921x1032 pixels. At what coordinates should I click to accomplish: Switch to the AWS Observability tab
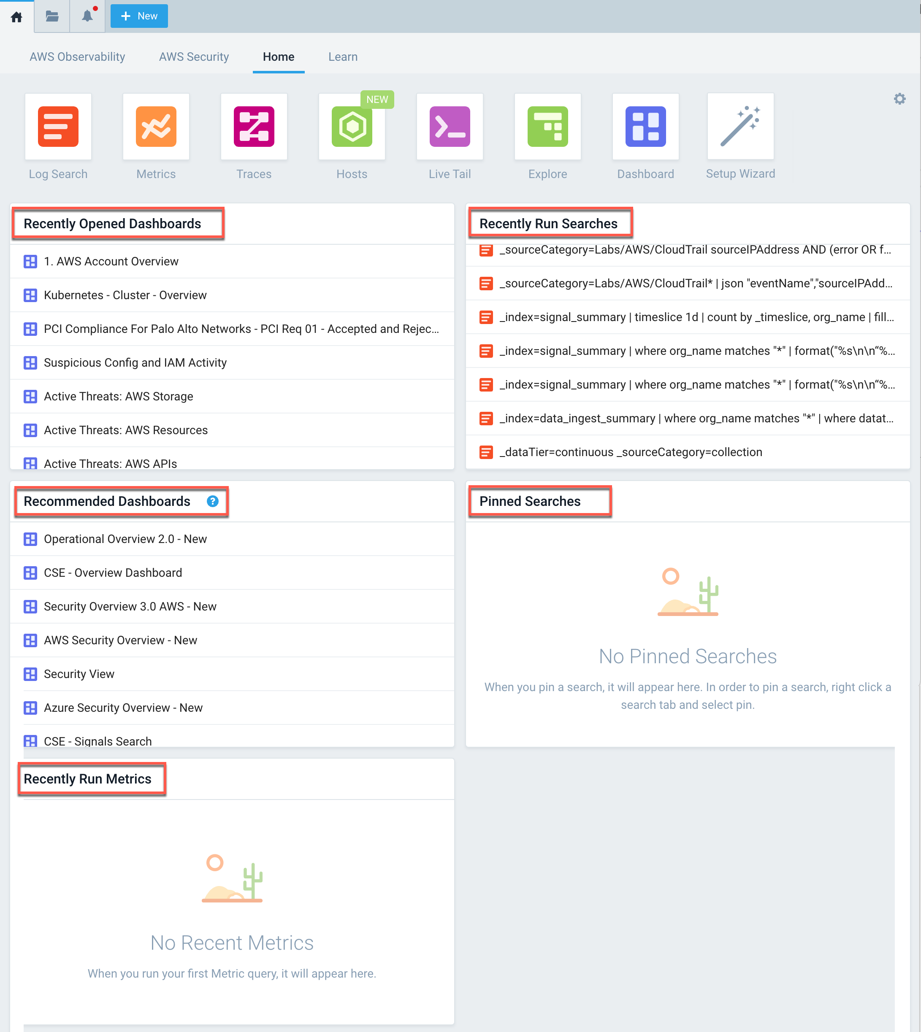coord(77,57)
